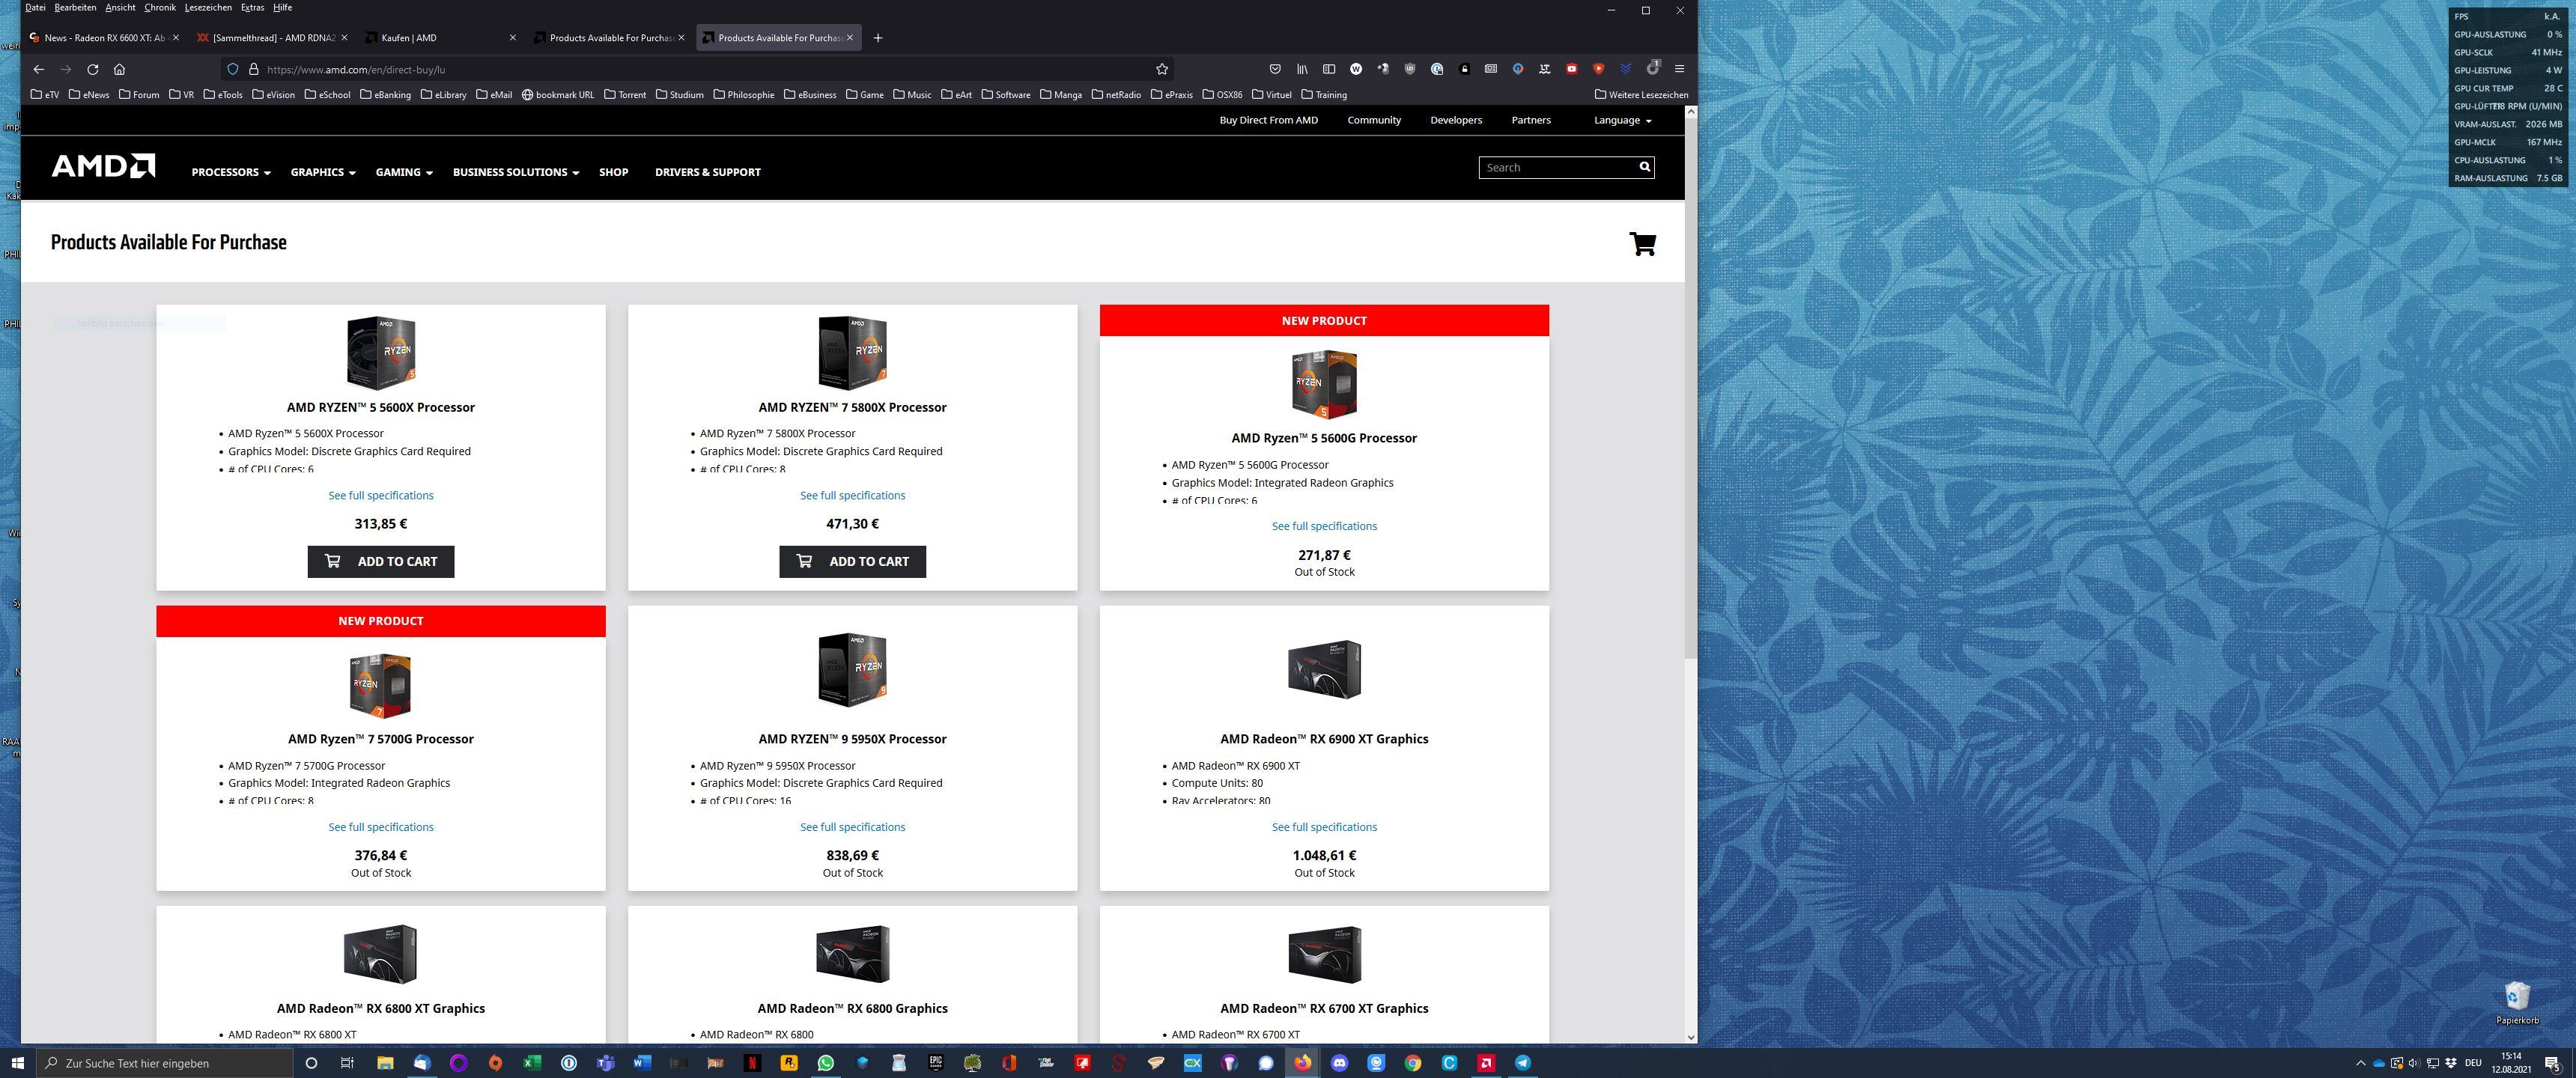Open the Papierkorb recycle bin on desktop
This screenshot has height=1078, width=2576.
[2517, 1002]
